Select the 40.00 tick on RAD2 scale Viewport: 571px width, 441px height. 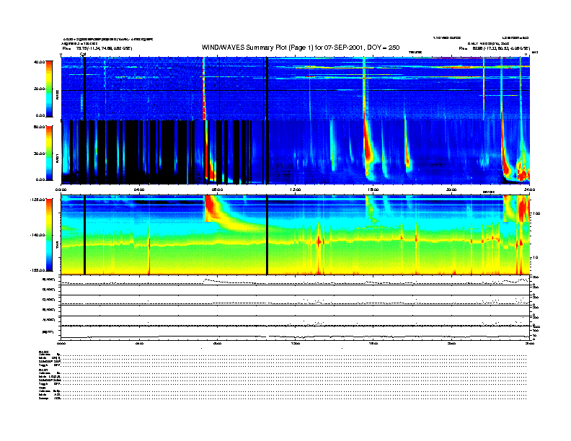(39, 62)
